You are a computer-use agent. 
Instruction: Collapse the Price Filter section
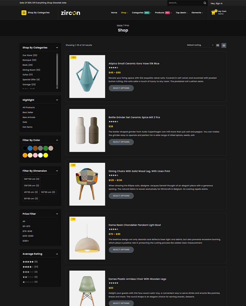(57, 214)
